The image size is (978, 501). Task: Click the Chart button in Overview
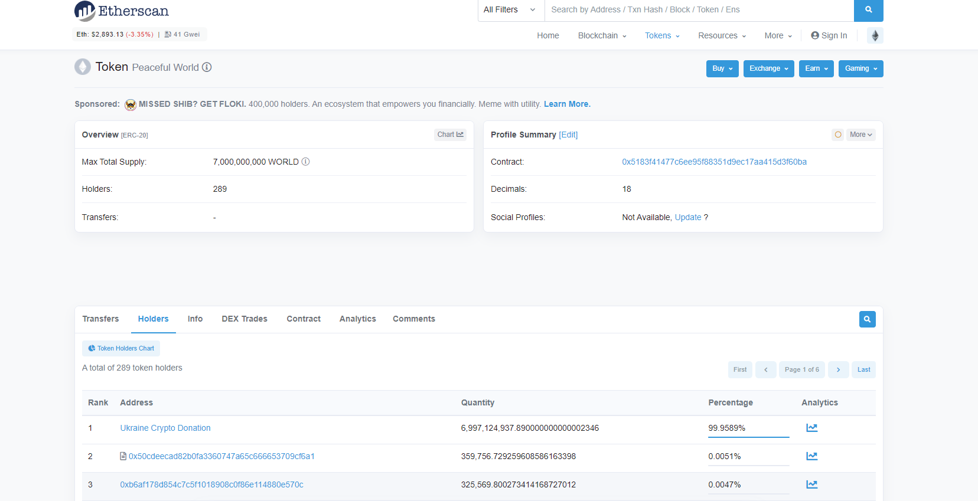pos(451,135)
